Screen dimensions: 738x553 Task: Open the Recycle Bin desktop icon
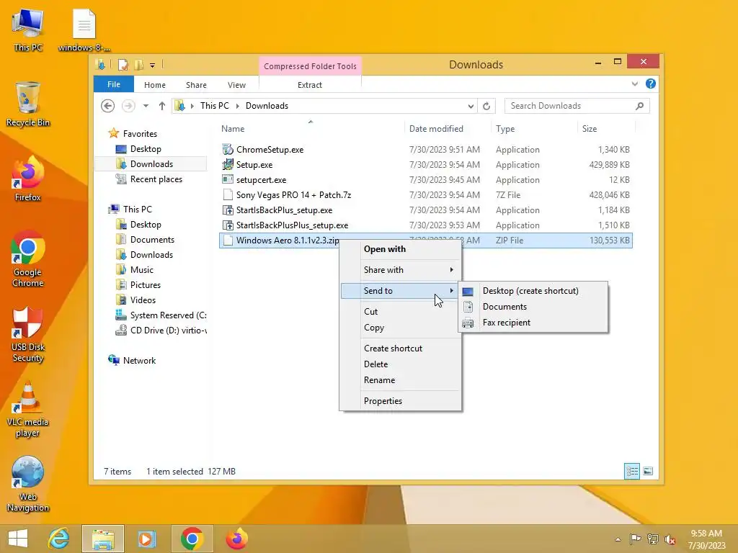(28, 104)
